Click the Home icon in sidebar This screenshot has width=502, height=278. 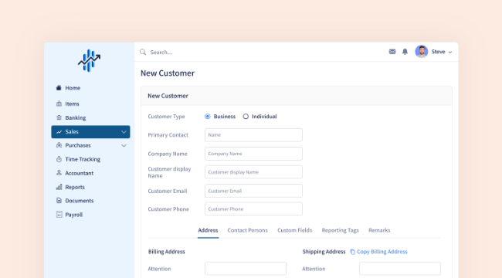pyautogui.click(x=59, y=88)
